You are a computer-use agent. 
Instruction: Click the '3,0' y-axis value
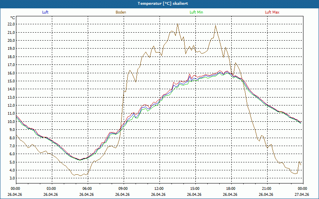tap(12, 178)
